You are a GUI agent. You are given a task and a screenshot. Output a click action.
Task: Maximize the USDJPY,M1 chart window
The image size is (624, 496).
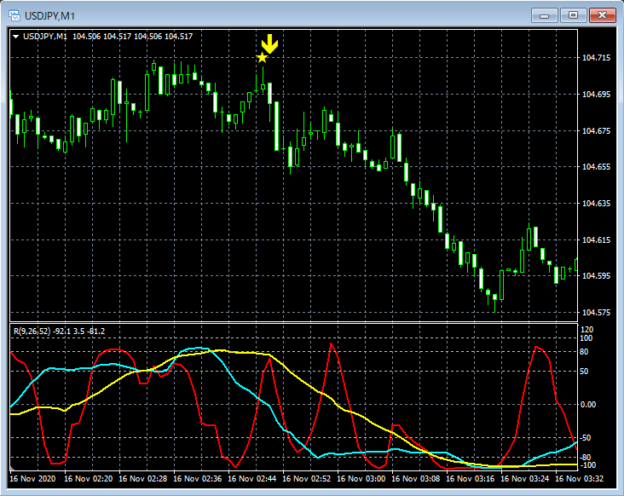point(573,15)
